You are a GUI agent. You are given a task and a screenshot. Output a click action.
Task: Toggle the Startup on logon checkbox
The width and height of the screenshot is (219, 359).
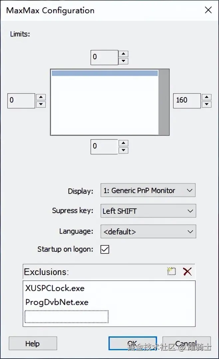pyautogui.click(x=105, y=249)
